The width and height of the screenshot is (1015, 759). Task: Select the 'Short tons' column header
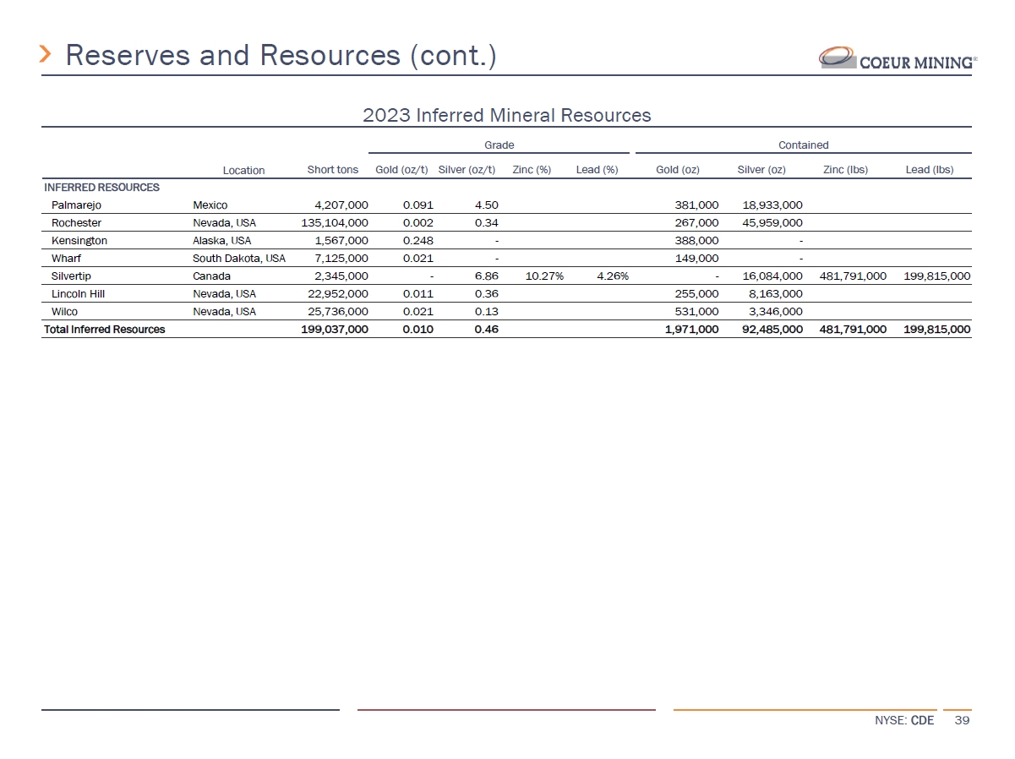pos(332,170)
